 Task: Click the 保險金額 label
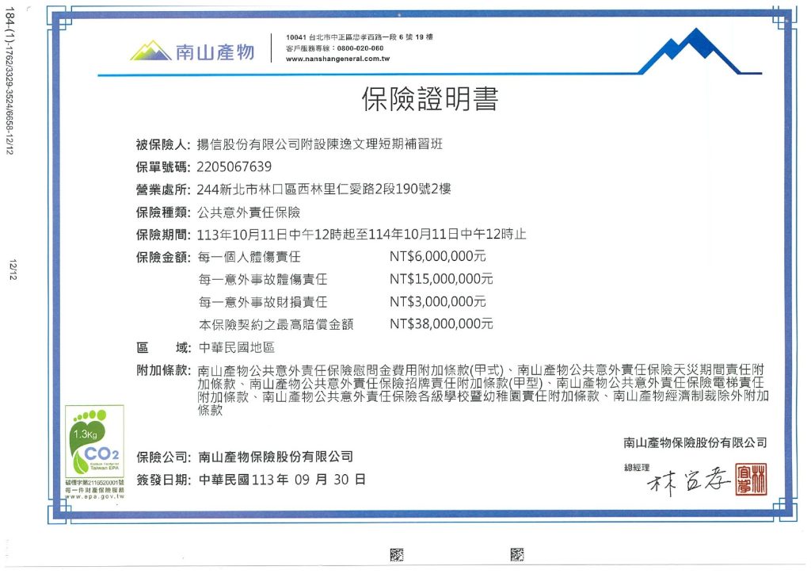[163, 257]
